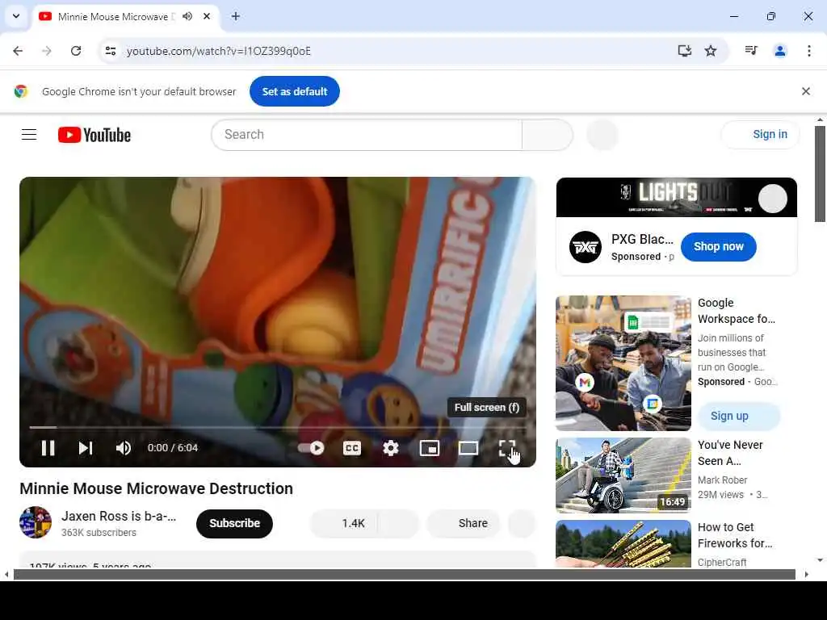Viewport: 827px width, 620px height.
Task: Install app icon in address bar
Action: (685, 51)
